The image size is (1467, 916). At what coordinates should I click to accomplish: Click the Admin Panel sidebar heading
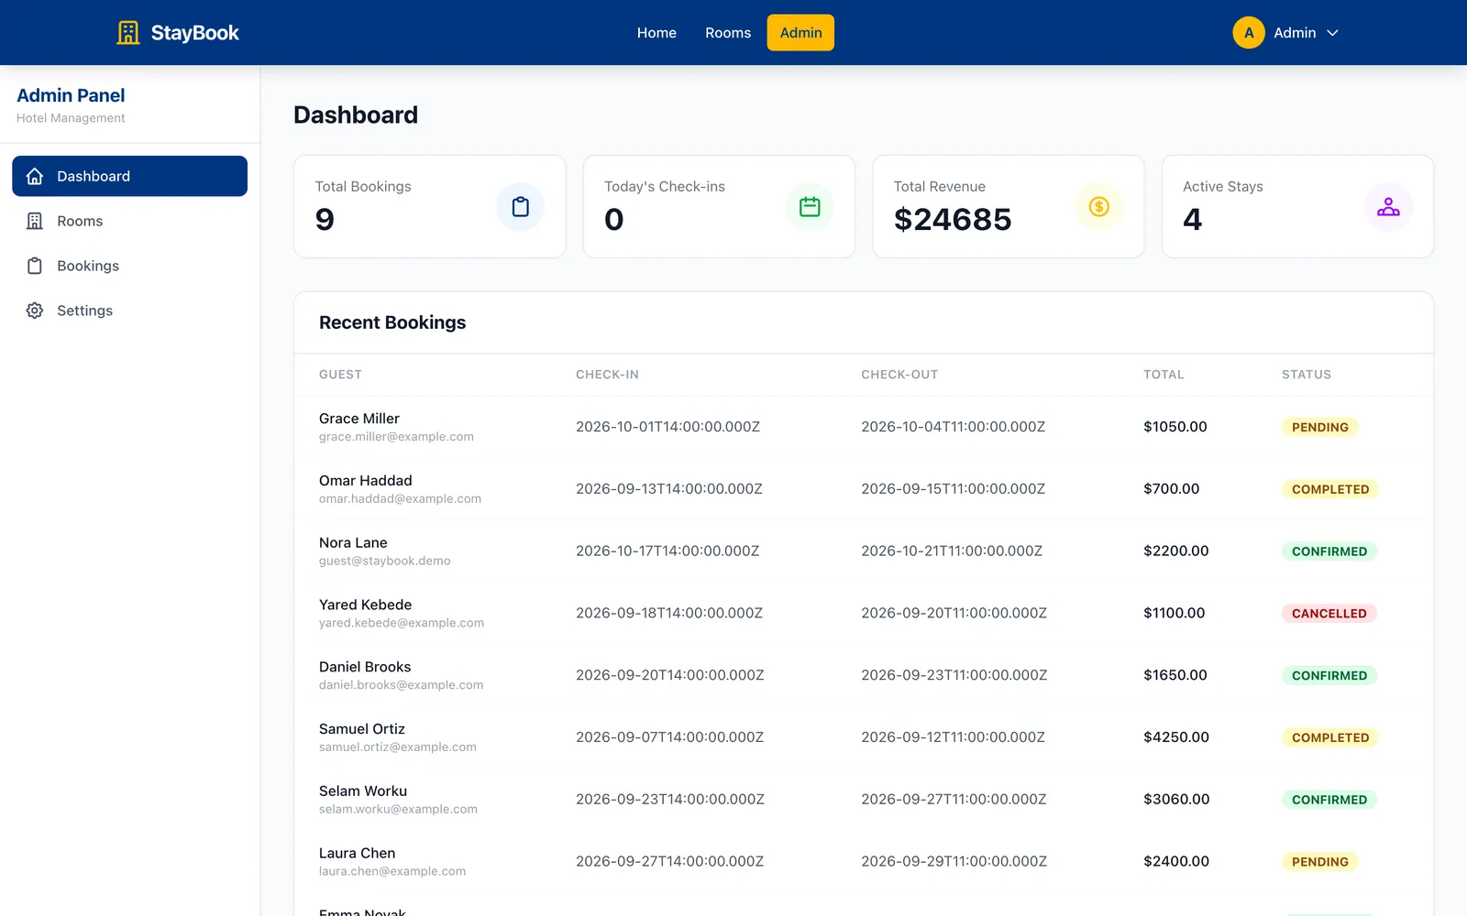pyautogui.click(x=71, y=95)
